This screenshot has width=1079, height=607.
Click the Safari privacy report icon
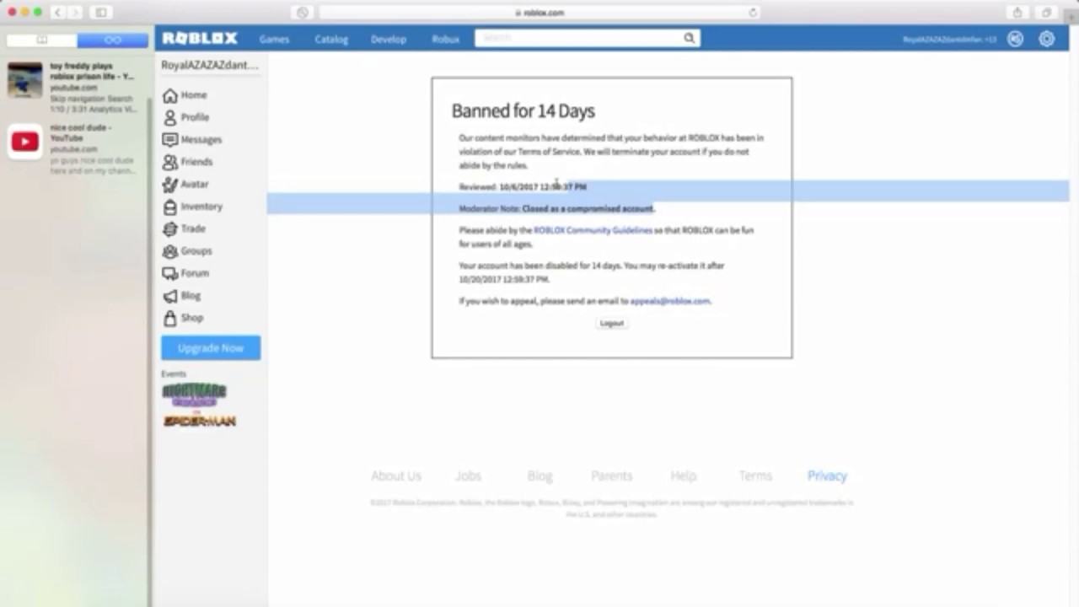303,13
